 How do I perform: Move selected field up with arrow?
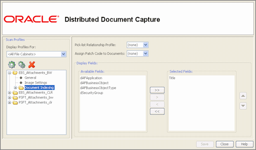243,96
